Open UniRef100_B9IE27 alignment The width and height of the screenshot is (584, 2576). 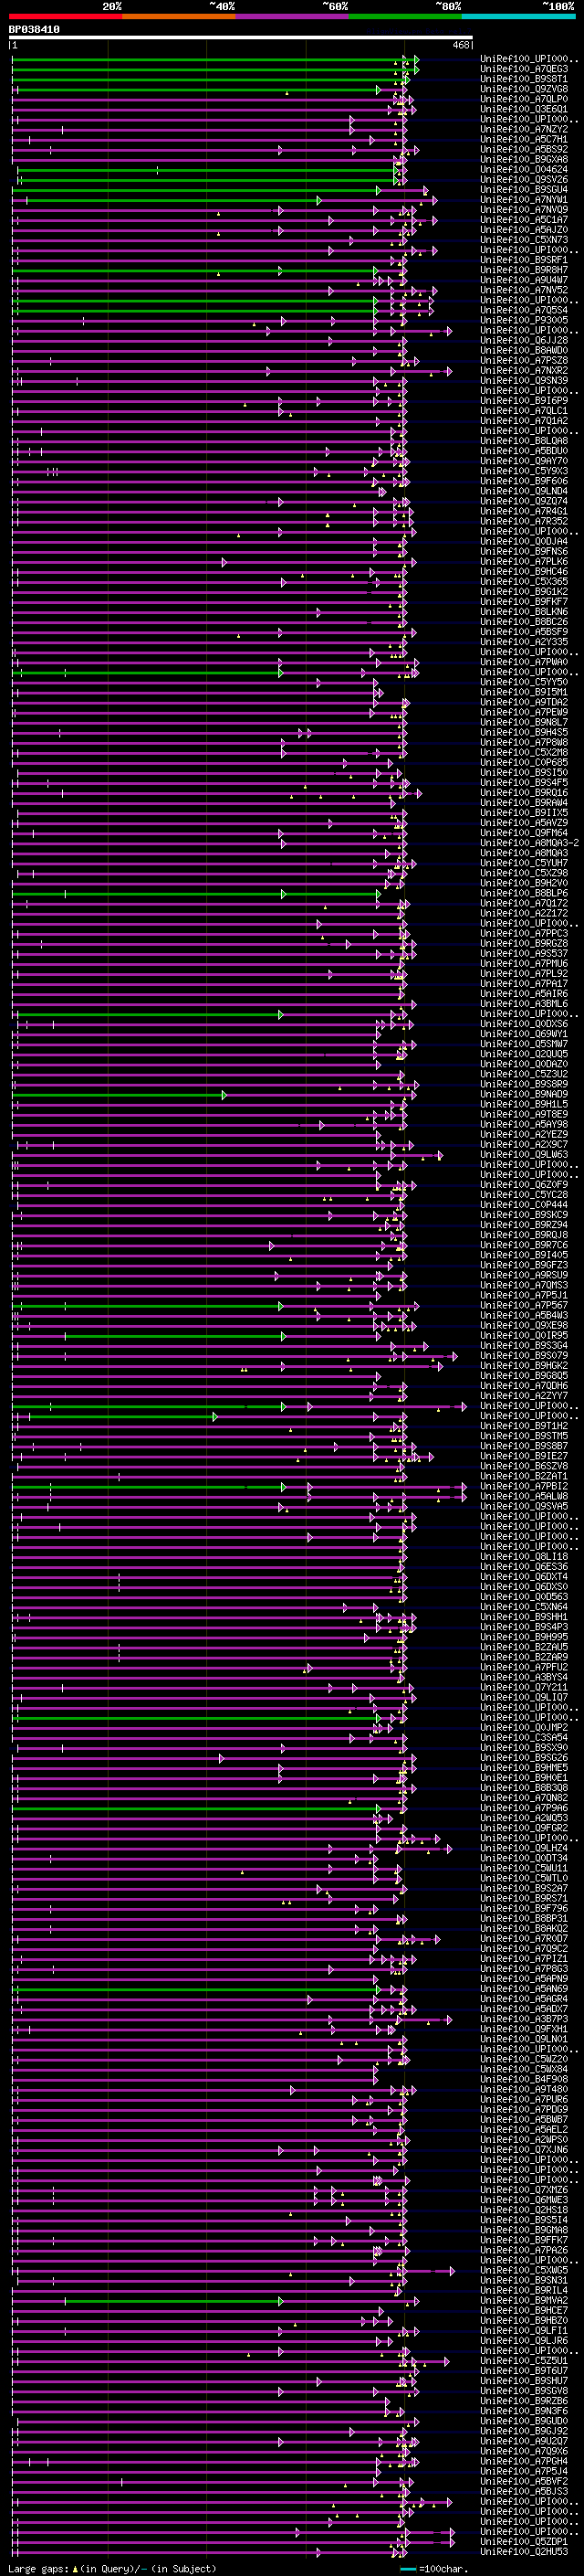tap(524, 1456)
